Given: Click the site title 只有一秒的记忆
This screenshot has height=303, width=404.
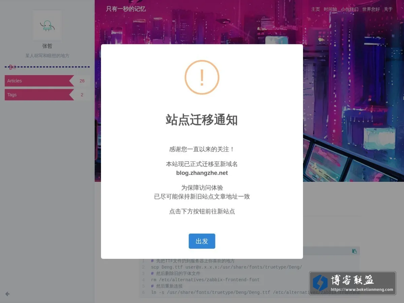Looking at the screenshot, I should [x=126, y=9].
